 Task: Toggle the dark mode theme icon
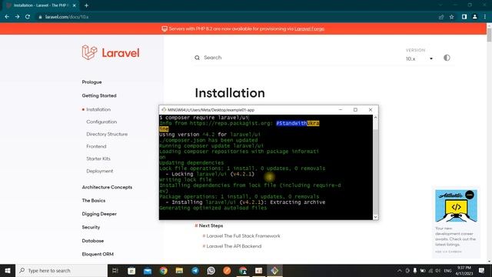tap(447, 58)
